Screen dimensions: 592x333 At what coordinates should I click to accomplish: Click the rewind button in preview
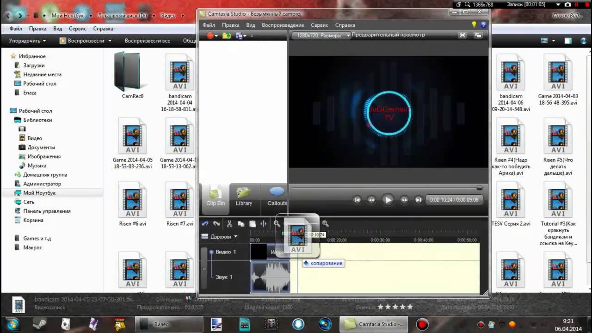click(x=371, y=200)
